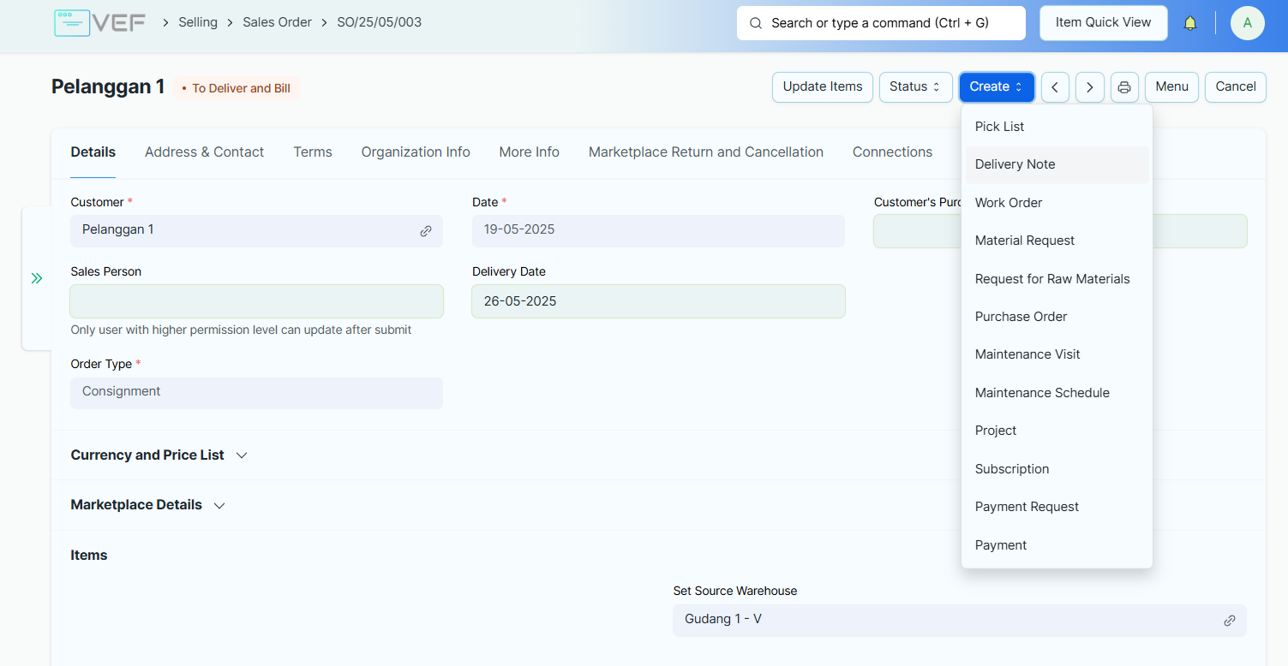
Task: Click the print icon button
Action: pos(1124,87)
